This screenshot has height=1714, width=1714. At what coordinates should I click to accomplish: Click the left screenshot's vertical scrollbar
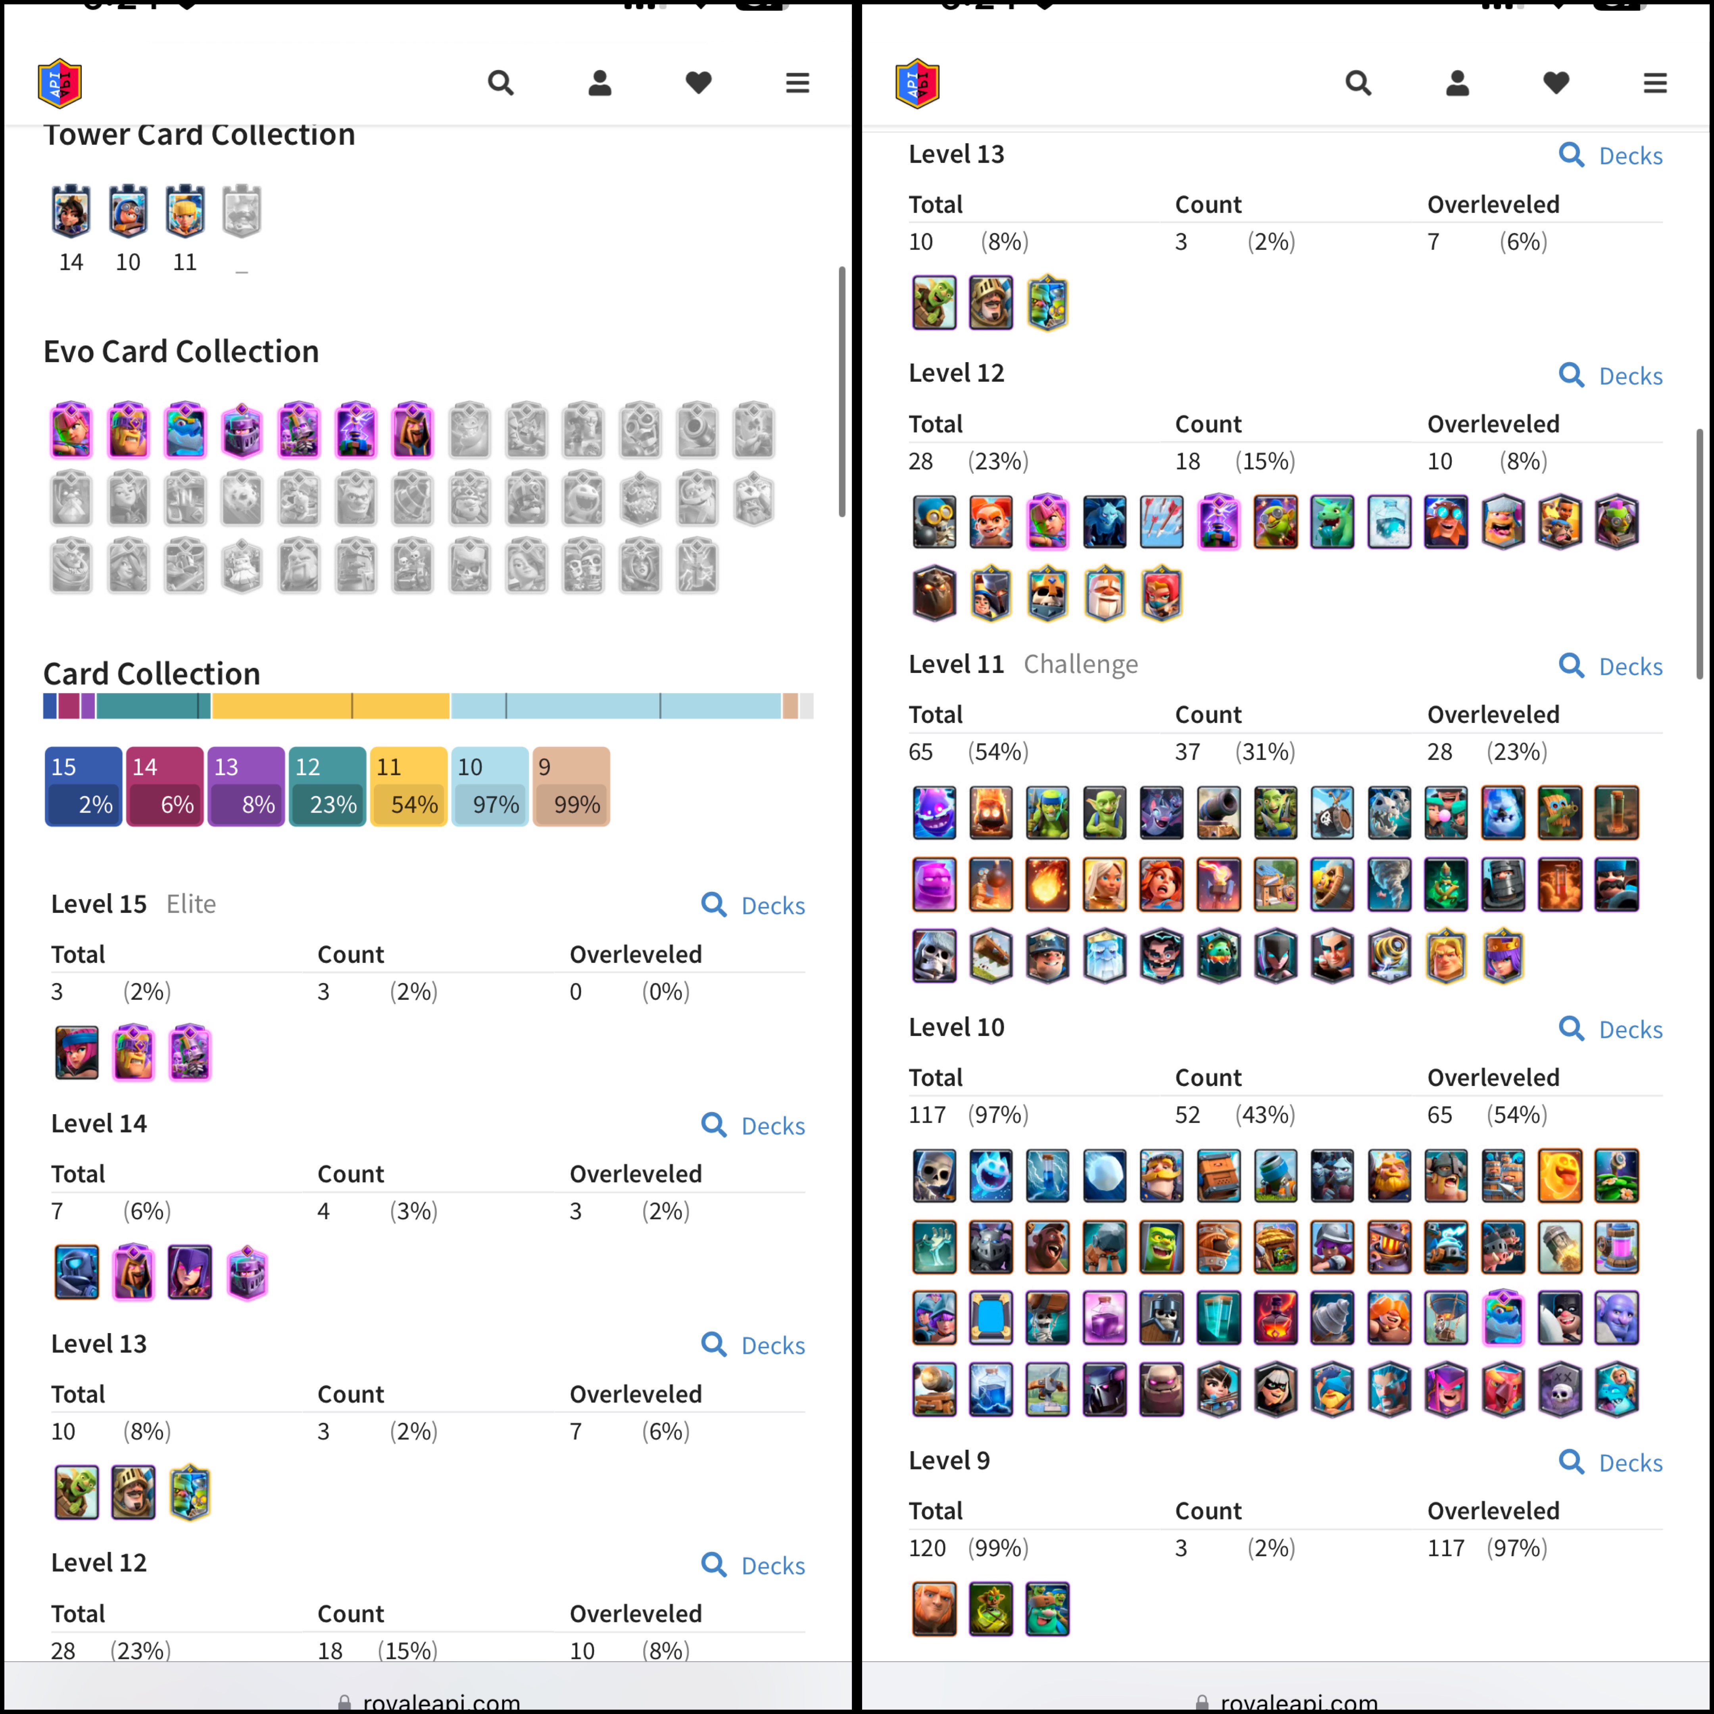coord(842,391)
